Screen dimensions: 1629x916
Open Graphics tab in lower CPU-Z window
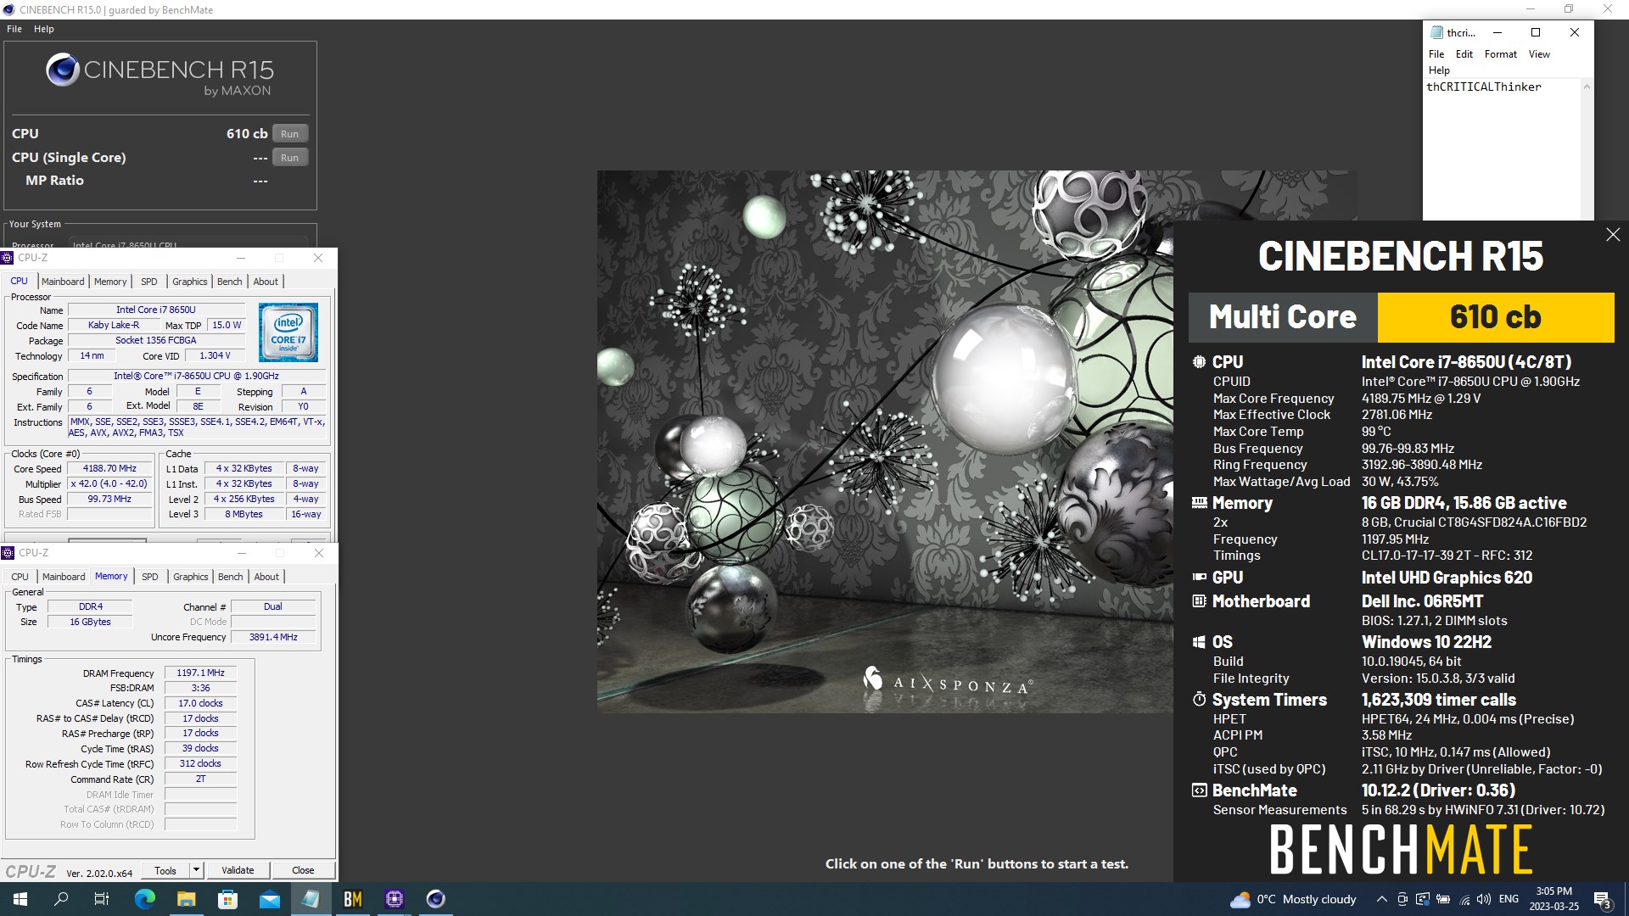[190, 577]
